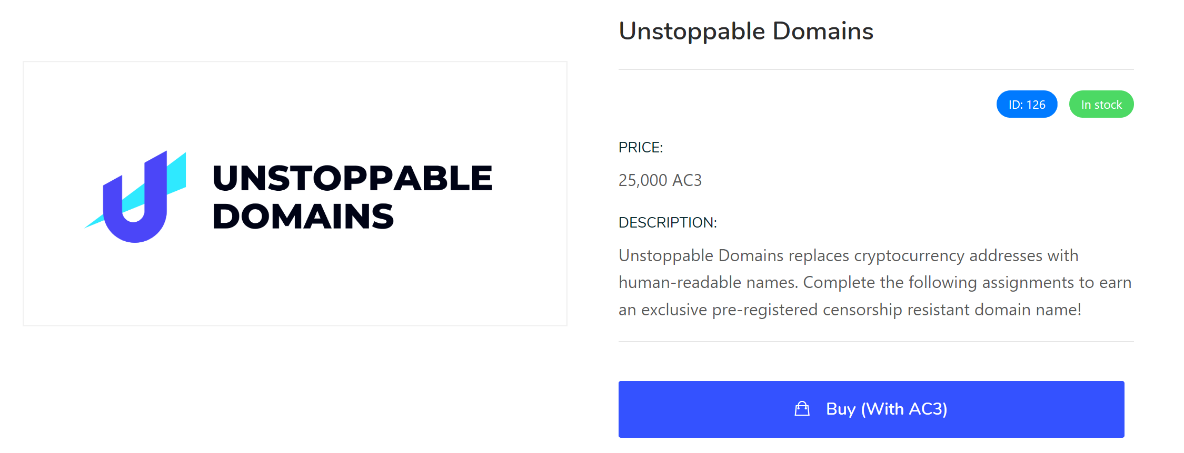The width and height of the screenshot is (1184, 453).
Task: Click the divider line under the title
Action: pyautogui.click(x=875, y=69)
